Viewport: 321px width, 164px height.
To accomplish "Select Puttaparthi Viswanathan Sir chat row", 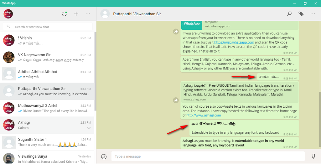I will pyautogui.click(x=47, y=91).
